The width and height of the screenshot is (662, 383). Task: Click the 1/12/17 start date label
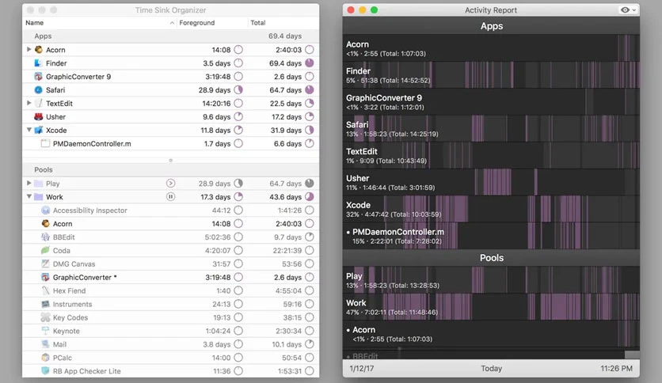point(361,368)
